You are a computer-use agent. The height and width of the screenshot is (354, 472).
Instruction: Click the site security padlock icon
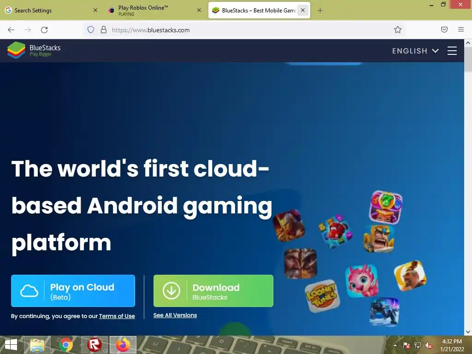pyautogui.click(x=104, y=29)
